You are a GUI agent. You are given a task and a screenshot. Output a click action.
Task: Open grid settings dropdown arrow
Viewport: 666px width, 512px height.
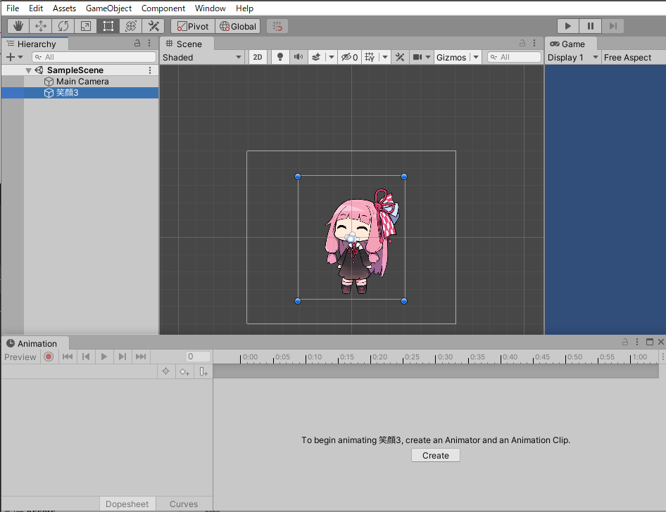tap(385, 57)
